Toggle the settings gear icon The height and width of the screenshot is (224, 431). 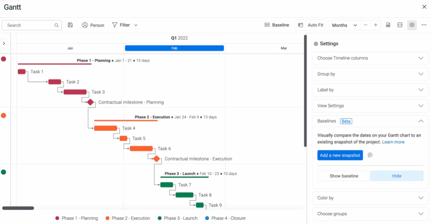tap(412, 25)
